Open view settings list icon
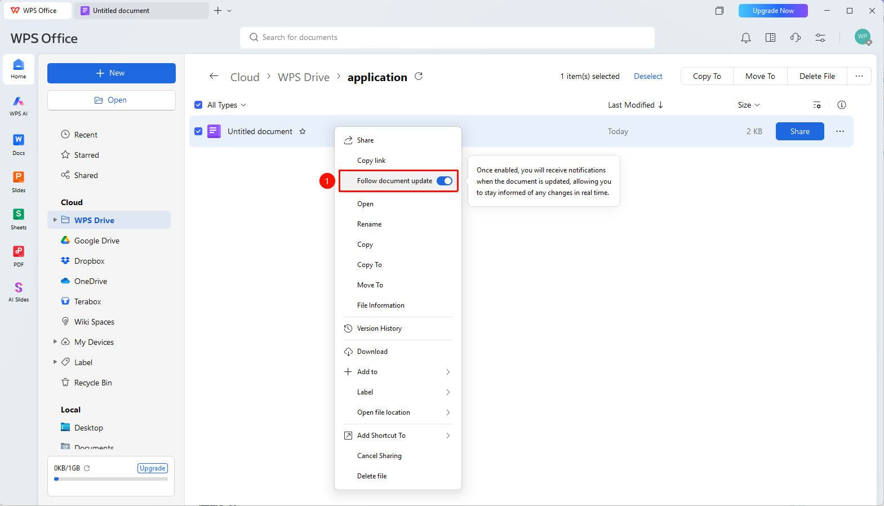 click(x=817, y=105)
